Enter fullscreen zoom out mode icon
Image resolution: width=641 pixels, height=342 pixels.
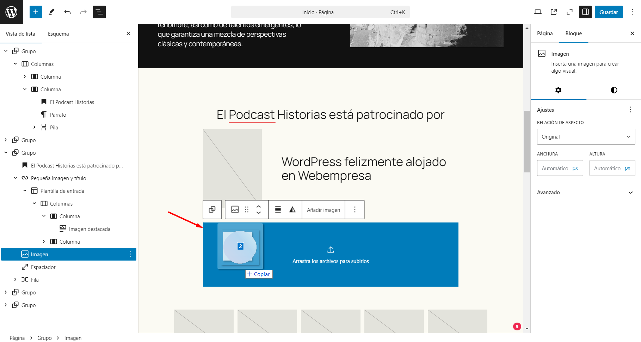tap(569, 12)
